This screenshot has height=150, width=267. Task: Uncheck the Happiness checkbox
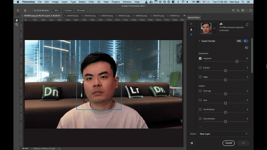(x=200, y=59)
